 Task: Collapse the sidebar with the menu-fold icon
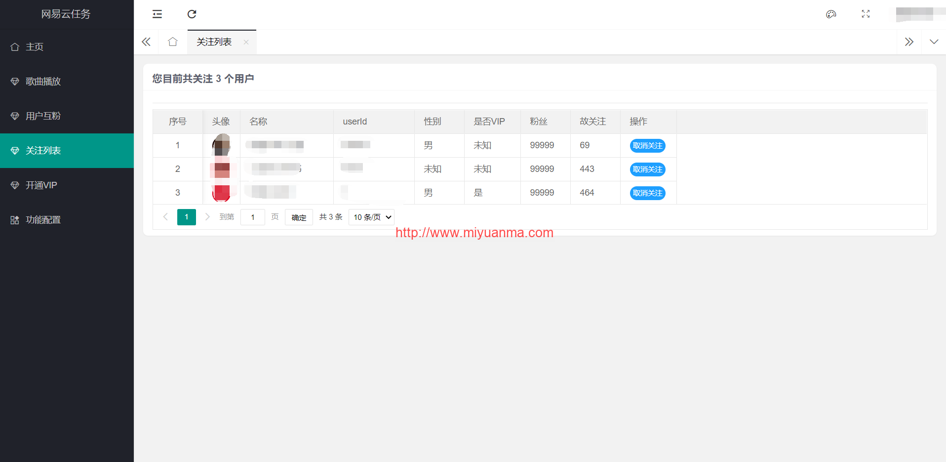pyautogui.click(x=157, y=14)
